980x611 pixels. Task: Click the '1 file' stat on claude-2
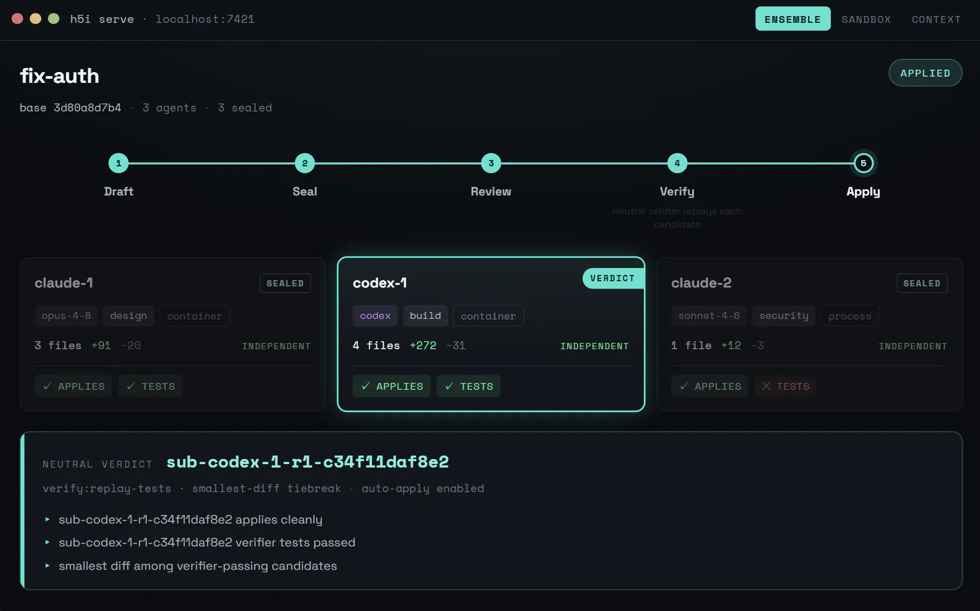[x=691, y=345]
